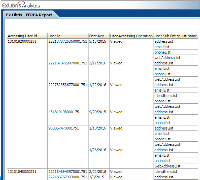
Task: Select the User Id column header
Action: [68, 36]
